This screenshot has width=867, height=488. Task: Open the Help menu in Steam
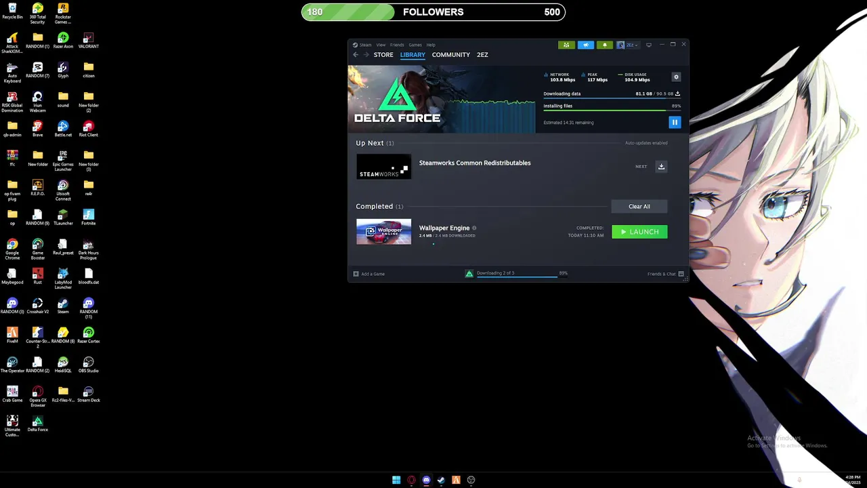431,45
